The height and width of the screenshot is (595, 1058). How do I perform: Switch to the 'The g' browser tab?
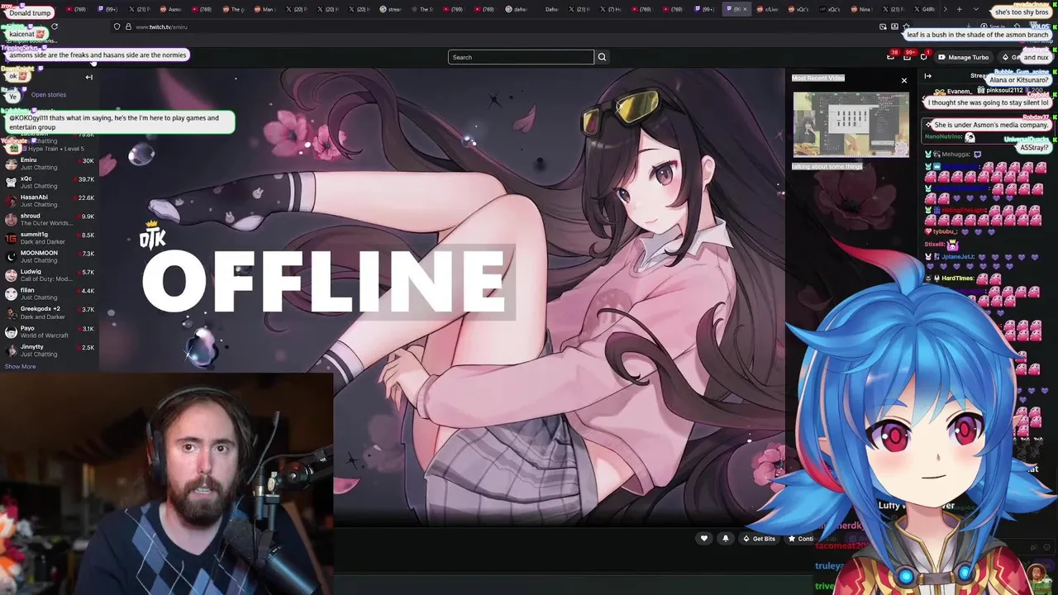click(x=232, y=9)
